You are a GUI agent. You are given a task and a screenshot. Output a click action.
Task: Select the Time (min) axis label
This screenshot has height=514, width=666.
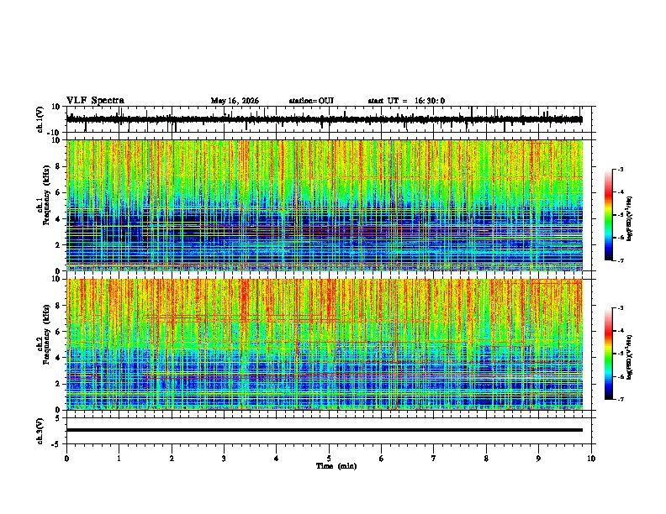pyautogui.click(x=336, y=466)
